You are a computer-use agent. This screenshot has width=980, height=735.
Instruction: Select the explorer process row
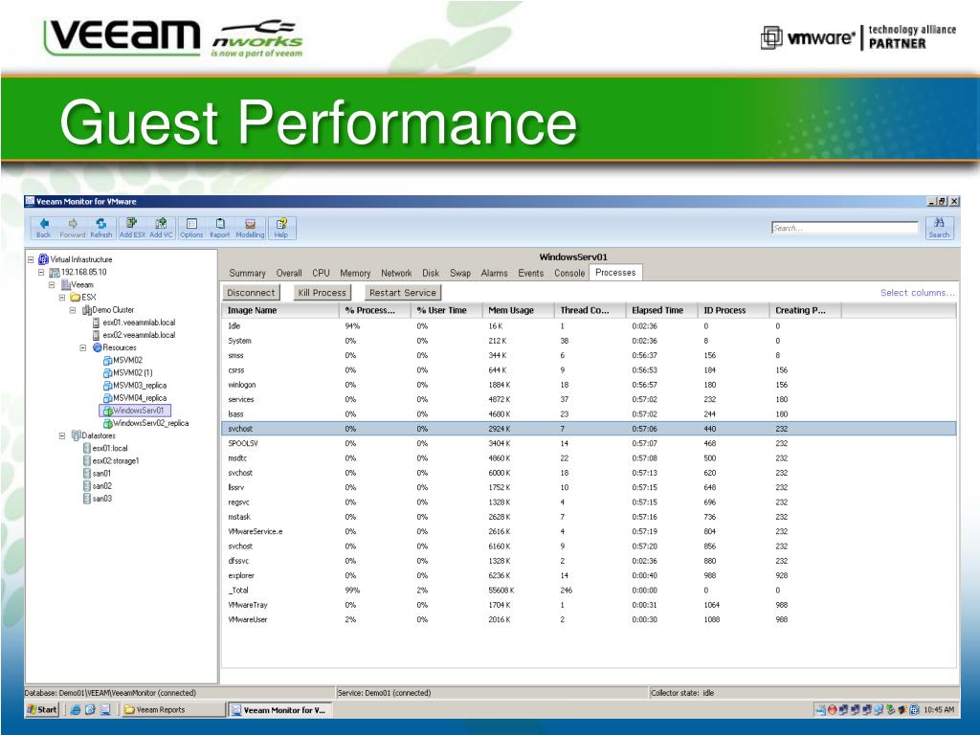(589, 575)
